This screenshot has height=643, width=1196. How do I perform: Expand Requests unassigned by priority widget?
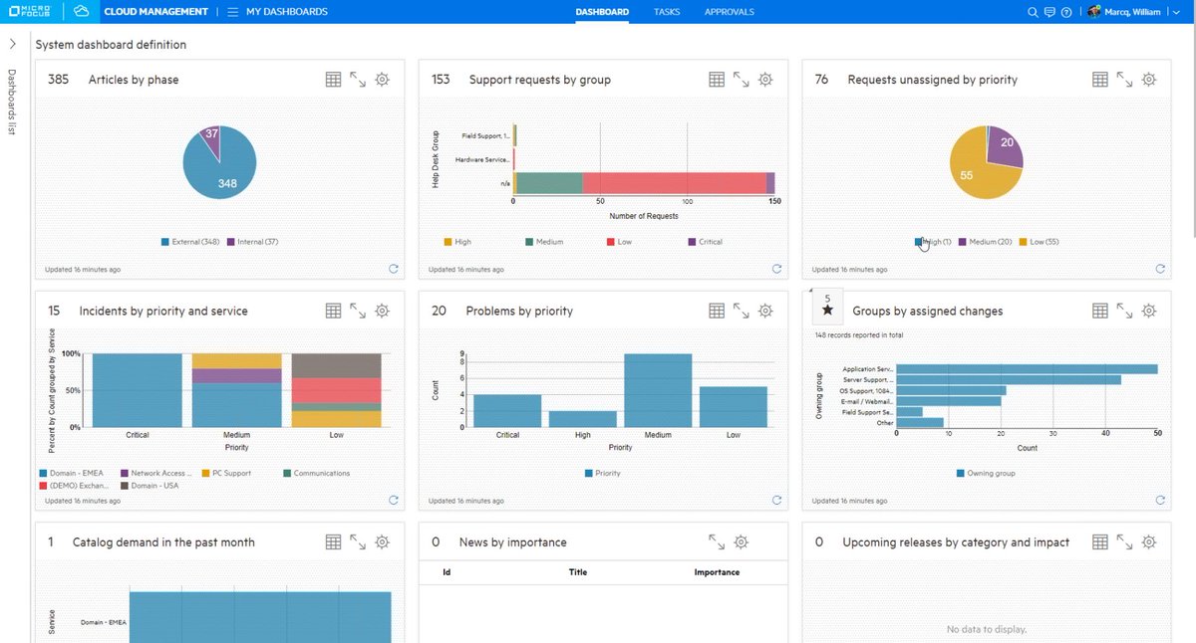1124,80
